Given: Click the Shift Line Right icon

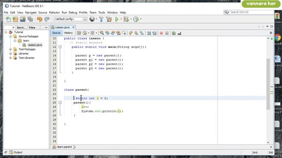Looking at the screenshot, I should (155, 33).
